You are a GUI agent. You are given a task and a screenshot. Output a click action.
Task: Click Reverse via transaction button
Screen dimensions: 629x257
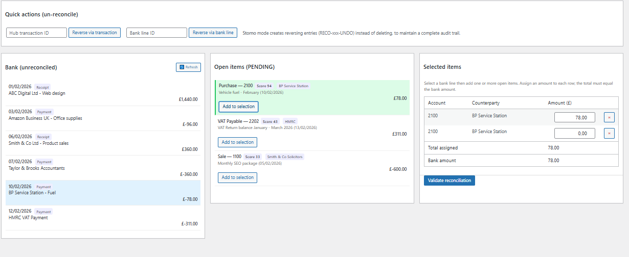(x=95, y=33)
